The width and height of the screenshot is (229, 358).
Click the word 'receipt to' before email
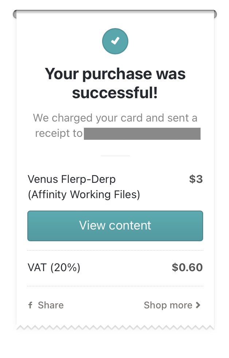tap(59, 133)
